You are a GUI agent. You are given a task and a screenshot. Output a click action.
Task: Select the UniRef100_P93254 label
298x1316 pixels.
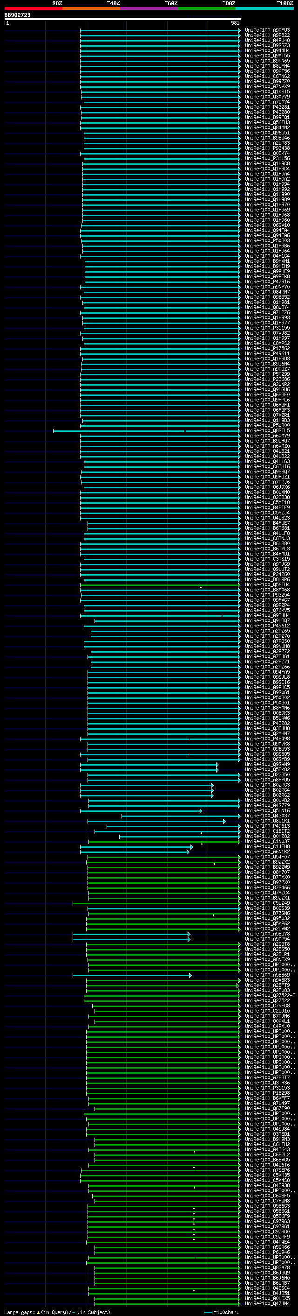(267, 595)
